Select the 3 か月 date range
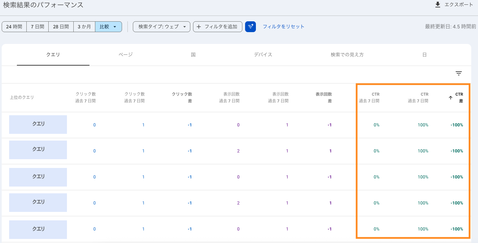This screenshot has width=478, height=243. coord(84,27)
